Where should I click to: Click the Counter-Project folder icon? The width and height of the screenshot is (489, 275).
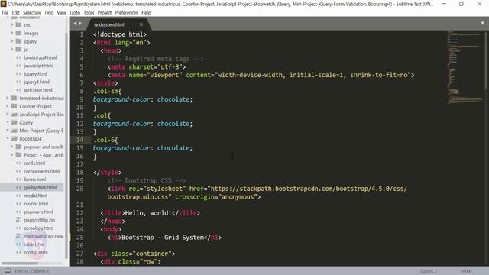14,106
